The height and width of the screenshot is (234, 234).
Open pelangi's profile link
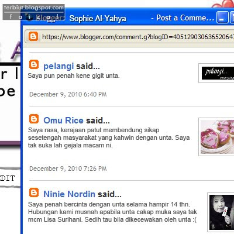(x=58, y=67)
